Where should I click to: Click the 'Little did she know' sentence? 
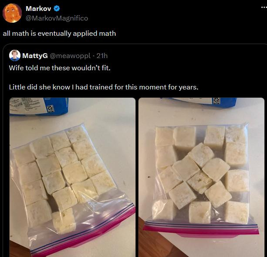[x=104, y=87]
